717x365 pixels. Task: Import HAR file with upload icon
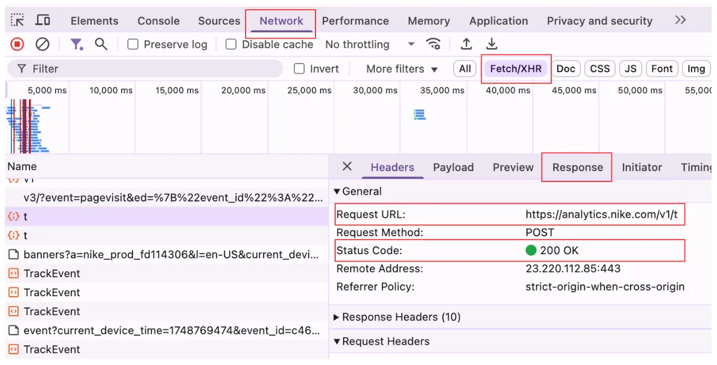tap(466, 44)
